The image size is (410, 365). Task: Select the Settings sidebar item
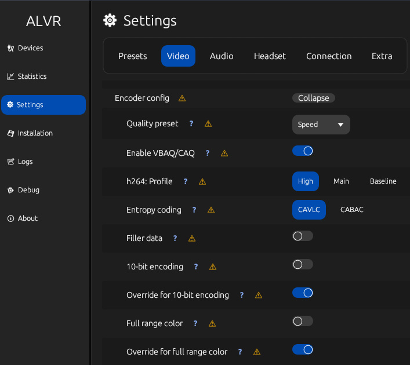point(43,105)
